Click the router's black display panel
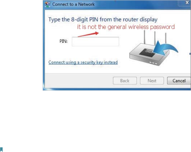The image size is (191, 152). 147,53
